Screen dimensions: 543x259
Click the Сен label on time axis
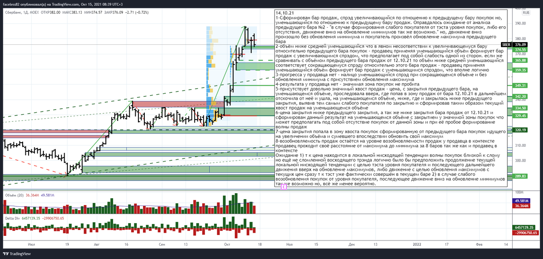point(162,244)
